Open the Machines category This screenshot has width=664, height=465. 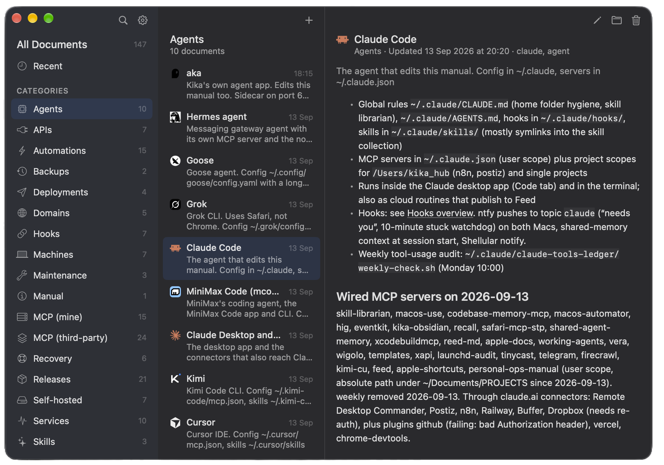click(82, 255)
